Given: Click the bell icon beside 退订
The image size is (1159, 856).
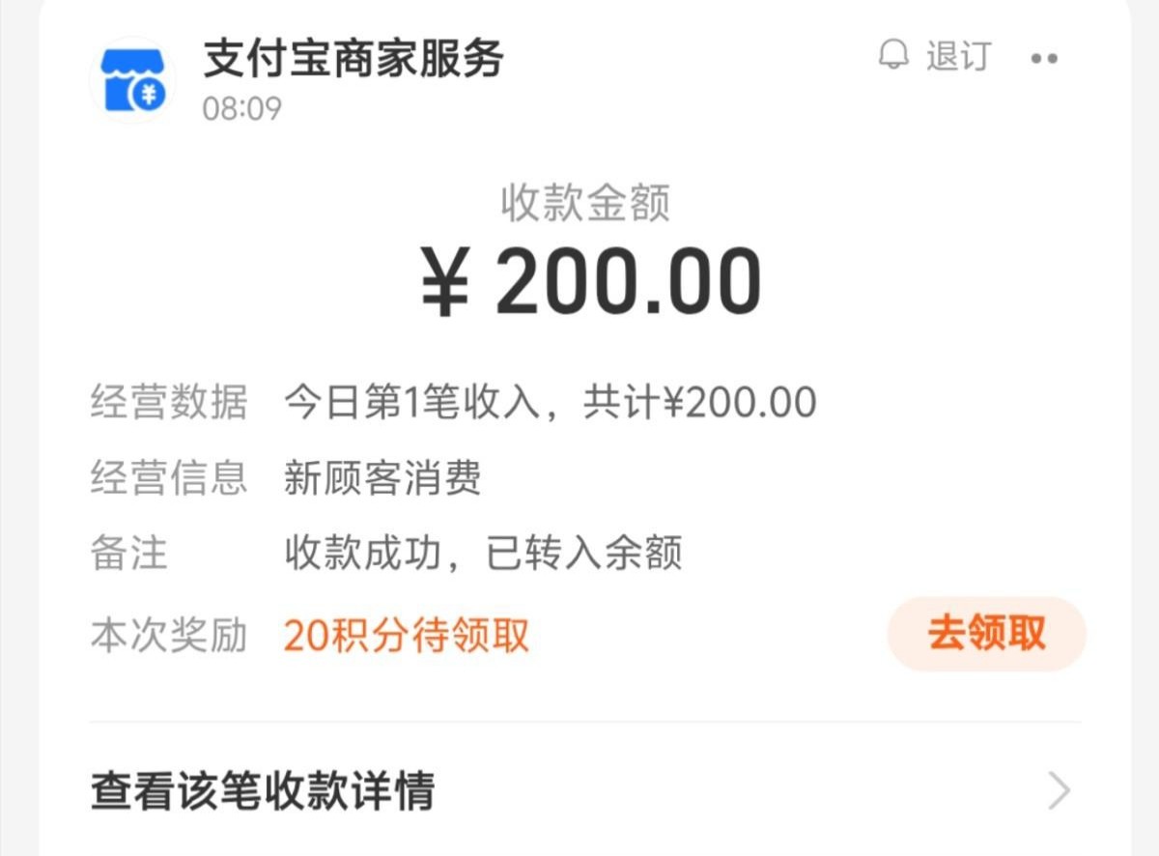Looking at the screenshot, I should [x=893, y=55].
